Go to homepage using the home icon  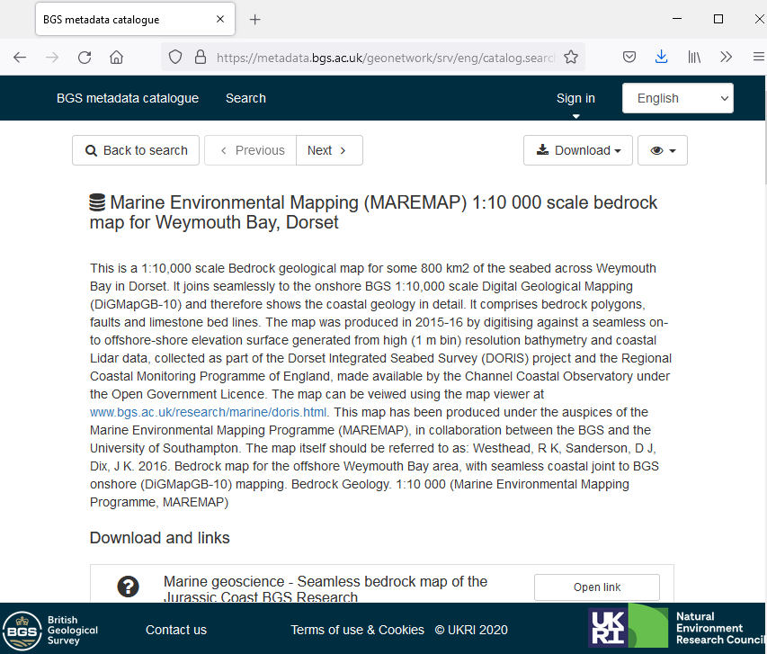[116, 56]
